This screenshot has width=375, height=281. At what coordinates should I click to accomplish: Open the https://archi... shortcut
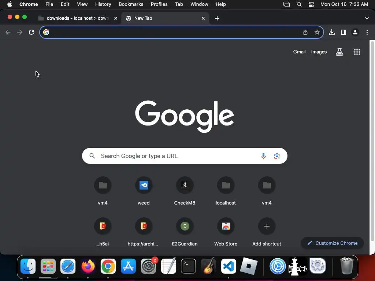(x=143, y=232)
